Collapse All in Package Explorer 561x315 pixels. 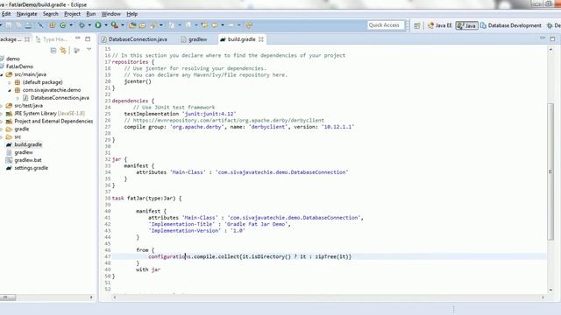53,51
